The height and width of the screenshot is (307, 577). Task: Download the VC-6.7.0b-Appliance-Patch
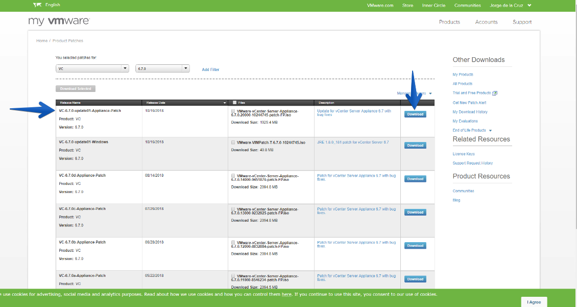tap(415, 246)
